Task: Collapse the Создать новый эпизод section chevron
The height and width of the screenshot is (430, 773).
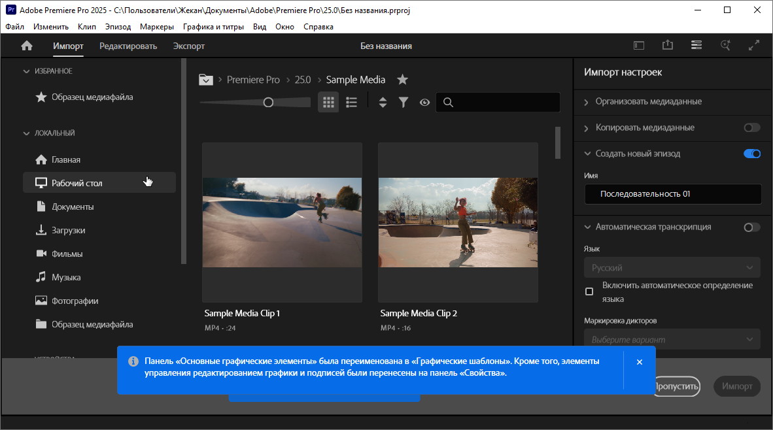Action: pyautogui.click(x=587, y=154)
